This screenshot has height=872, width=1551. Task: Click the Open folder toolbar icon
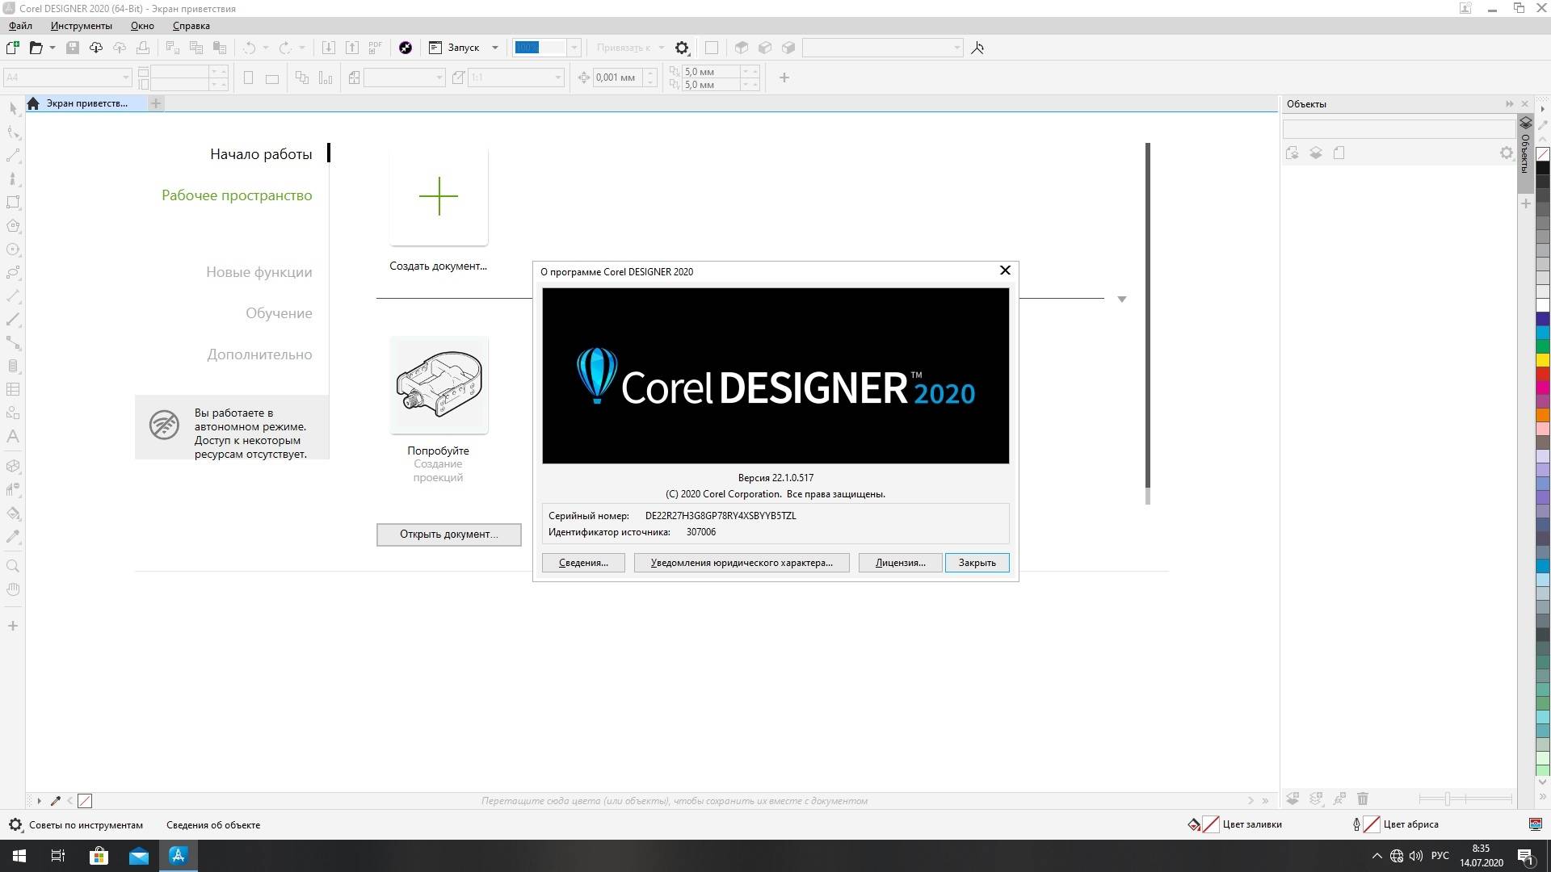[x=36, y=48]
